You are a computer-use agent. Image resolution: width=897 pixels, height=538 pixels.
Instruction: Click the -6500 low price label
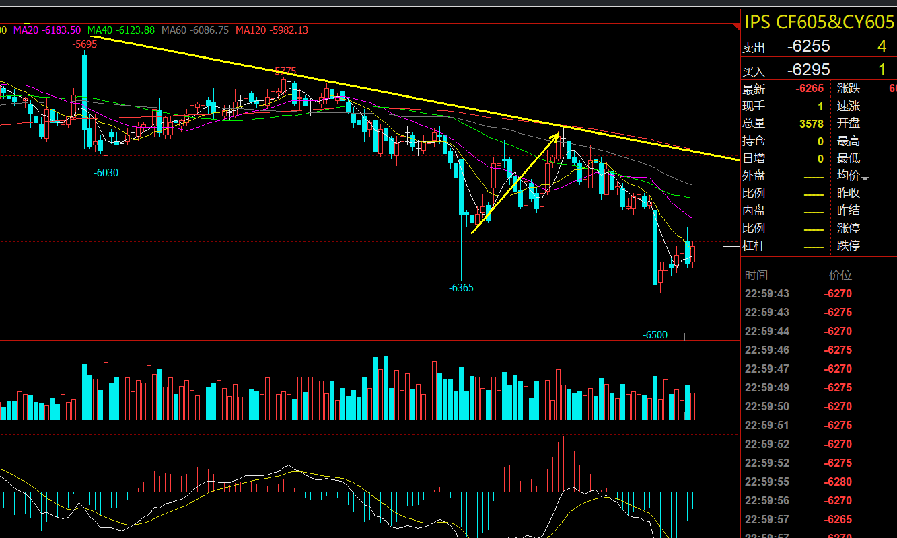(x=655, y=335)
